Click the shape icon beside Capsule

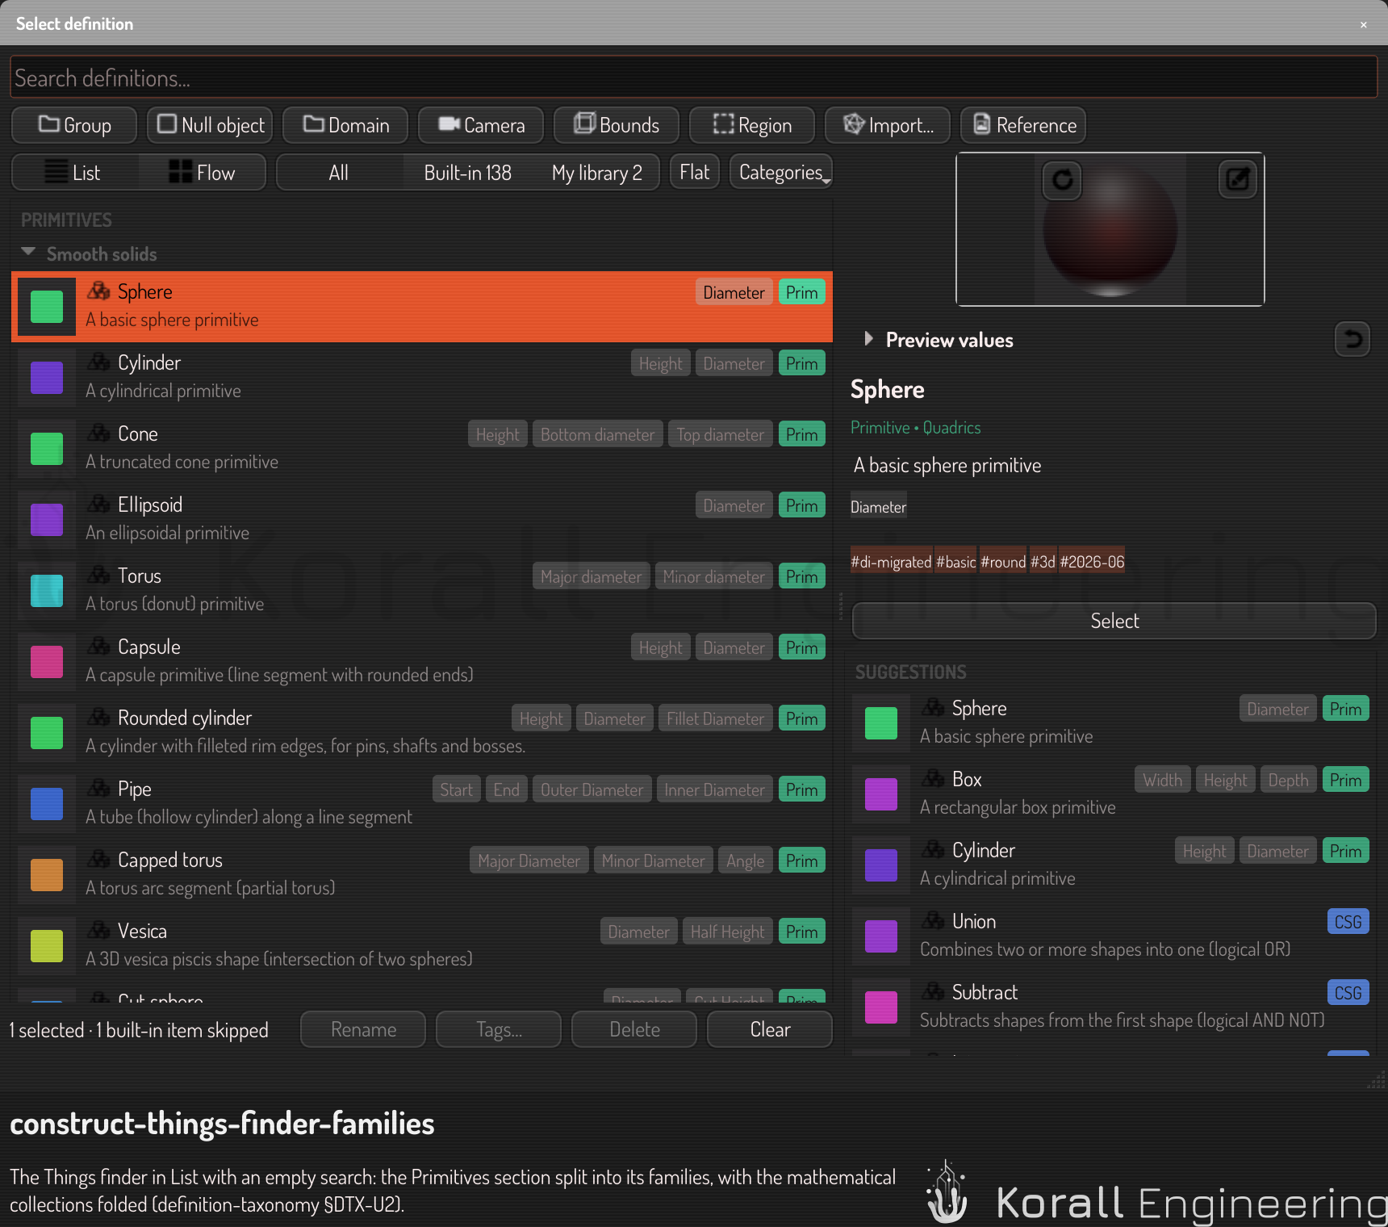point(99,646)
